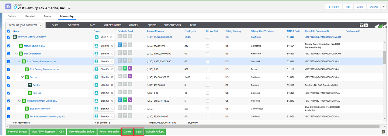This screenshot has height=136, width=388.
Task: Open the Cases grid tab
Action: pyautogui.click(x=55, y=25)
